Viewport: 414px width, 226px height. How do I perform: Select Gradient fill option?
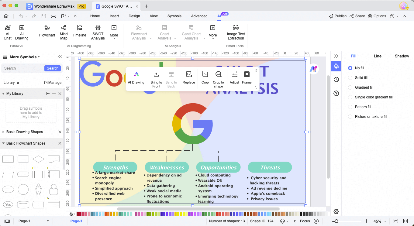(361, 87)
